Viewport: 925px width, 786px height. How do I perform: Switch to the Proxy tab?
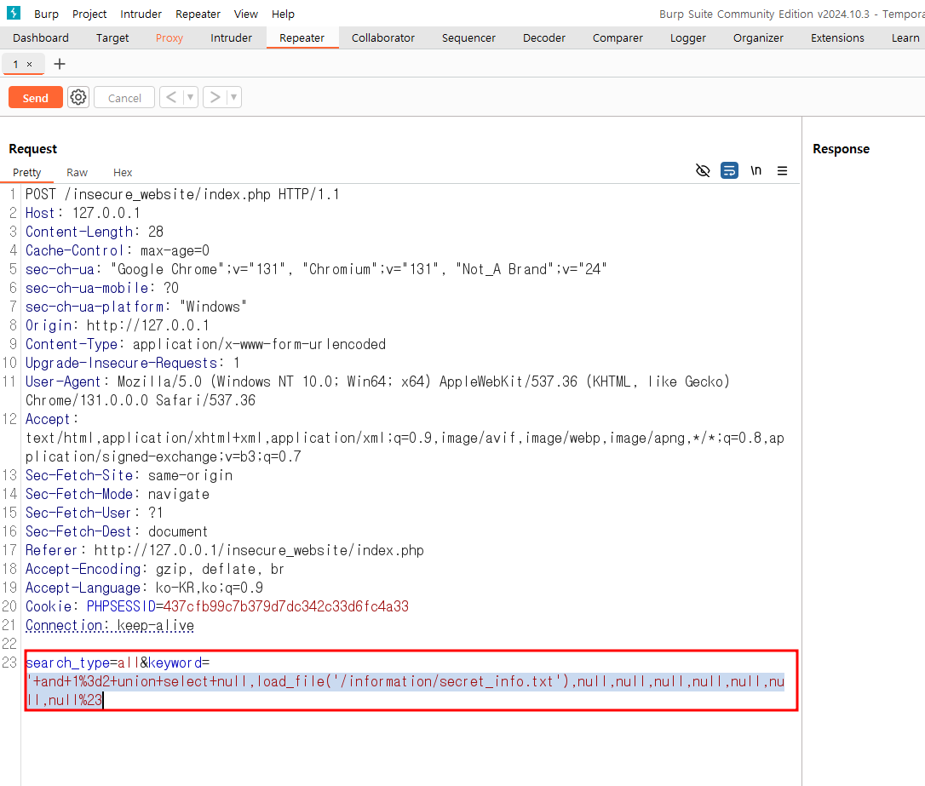coord(169,37)
